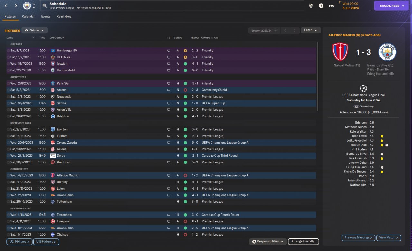Image resolution: width=412 pixels, height=251 pixels.
Task: Click the Chelsea club badge
Action: coord(53,235)
